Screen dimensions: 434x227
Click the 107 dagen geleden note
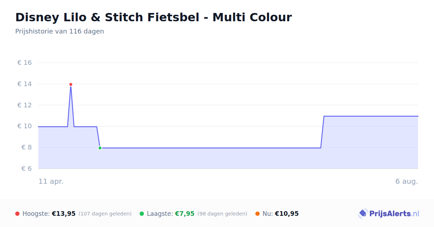click(x=105, y=214)
